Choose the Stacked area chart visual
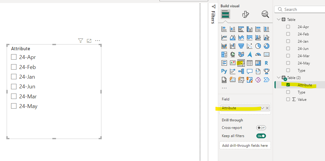 click(241, 38)
